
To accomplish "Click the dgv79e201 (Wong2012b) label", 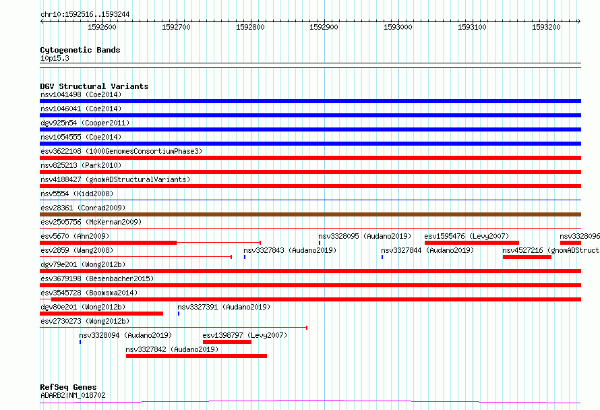I will click(x=83, y=264).
